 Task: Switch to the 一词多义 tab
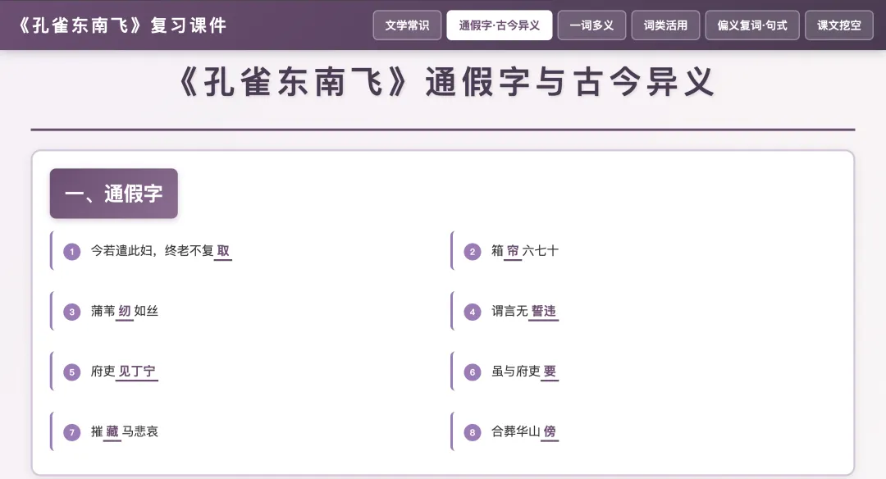tap(591, 25)
